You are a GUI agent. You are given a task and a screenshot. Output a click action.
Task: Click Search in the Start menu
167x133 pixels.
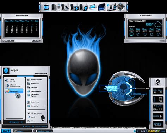[x=31, y=117]
